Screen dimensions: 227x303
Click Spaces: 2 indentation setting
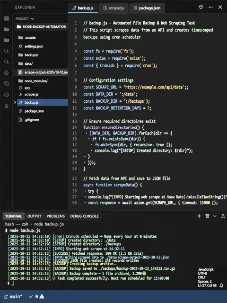[x=205, y=281]
